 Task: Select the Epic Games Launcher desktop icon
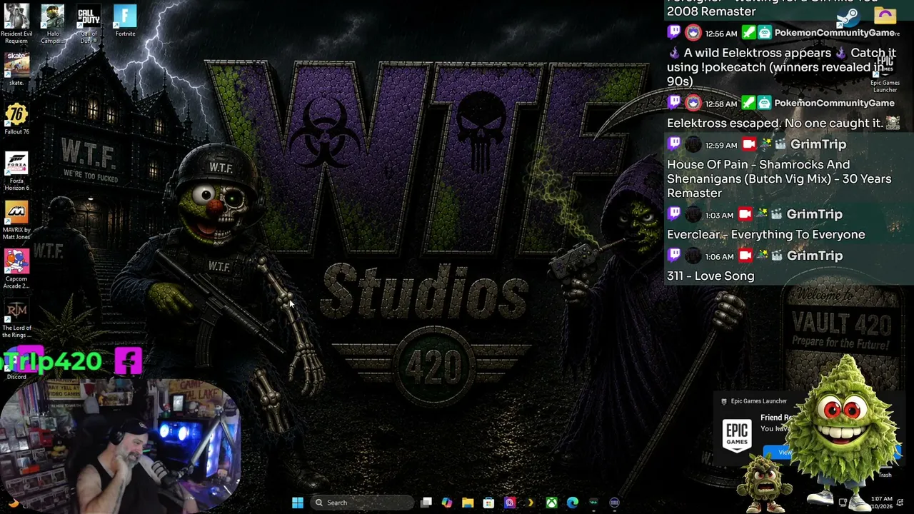(885, 74)
